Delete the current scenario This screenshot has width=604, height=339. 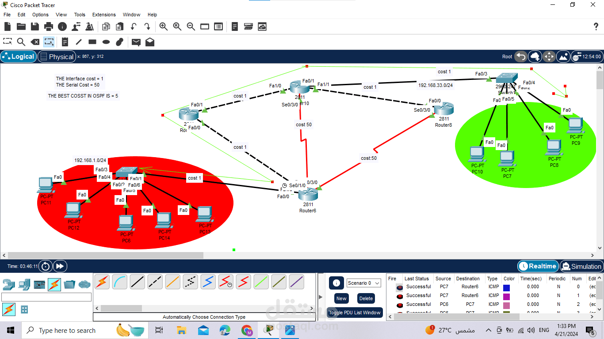click(366, 298)
